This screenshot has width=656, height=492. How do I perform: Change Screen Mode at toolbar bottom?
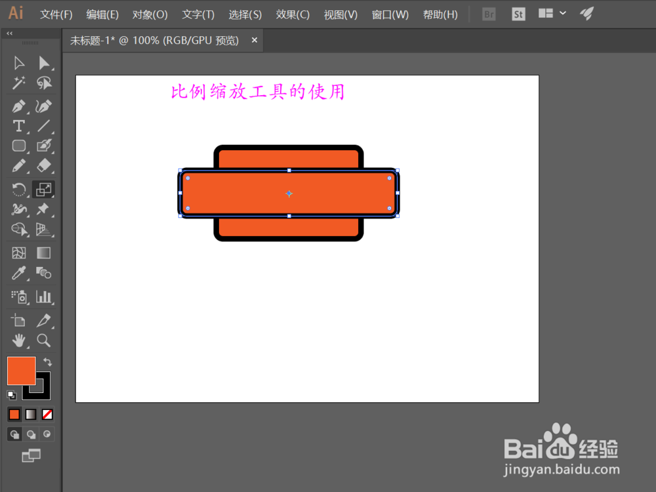coord(31,456)
